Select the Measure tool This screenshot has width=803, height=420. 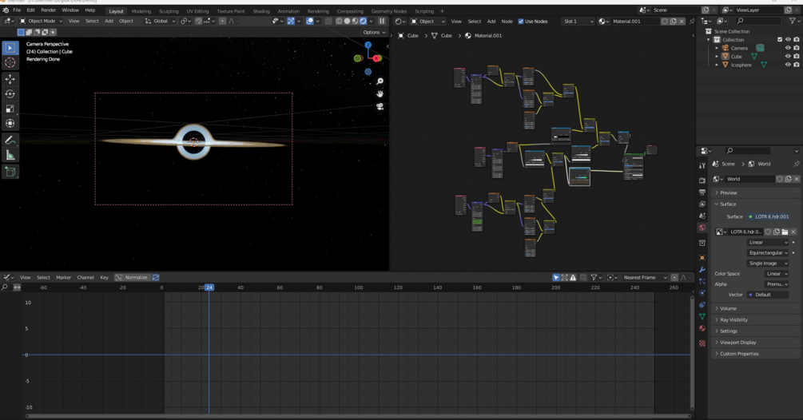pos(10,155)
